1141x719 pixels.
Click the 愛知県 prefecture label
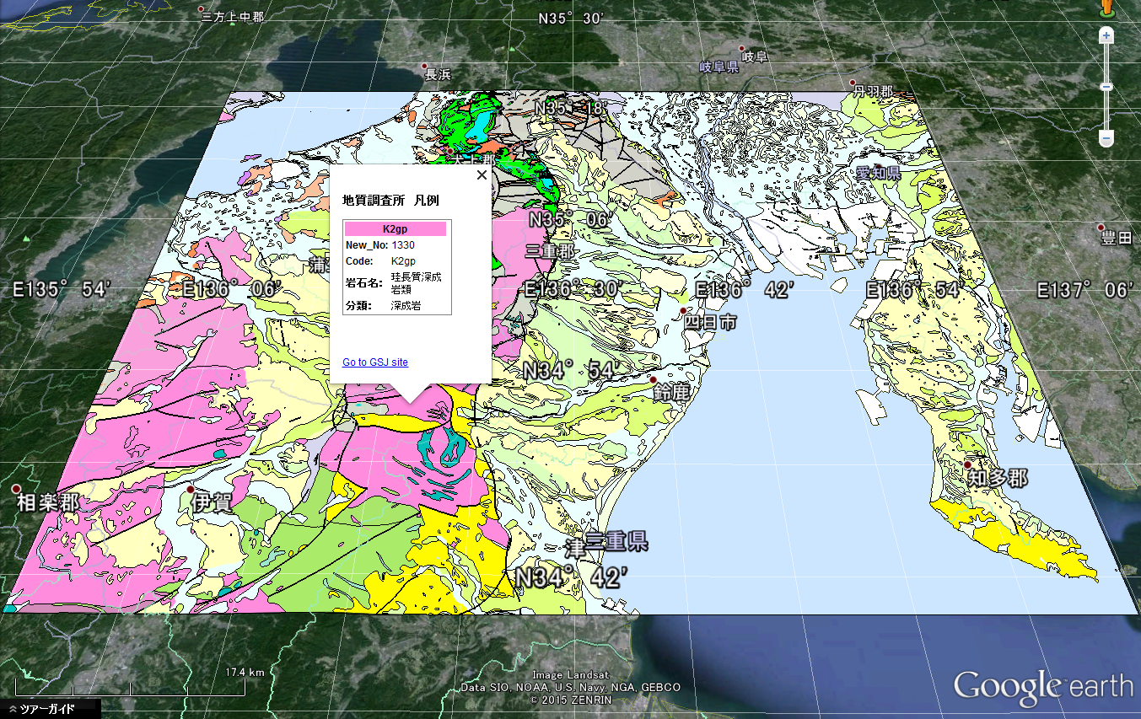(x=879, y=173)
